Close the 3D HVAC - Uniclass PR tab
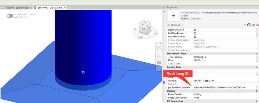 coord(64,8)
